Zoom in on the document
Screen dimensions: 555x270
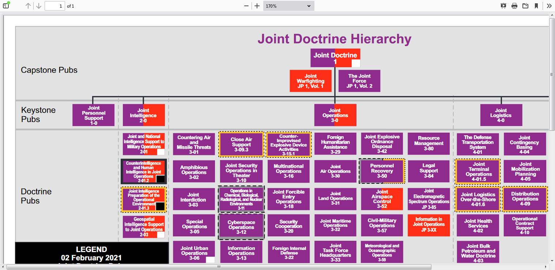257,6
